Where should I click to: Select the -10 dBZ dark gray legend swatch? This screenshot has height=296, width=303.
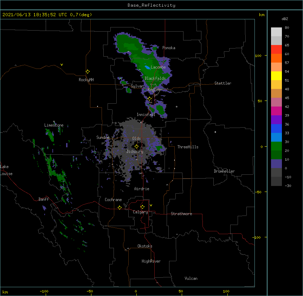pyautogui.click(x=276, y=181)
